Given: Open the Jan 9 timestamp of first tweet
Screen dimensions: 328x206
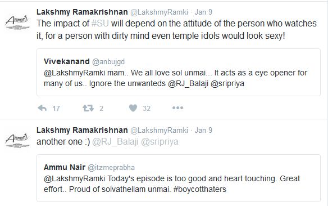Looking at the screenshot, I should (203, 12).
